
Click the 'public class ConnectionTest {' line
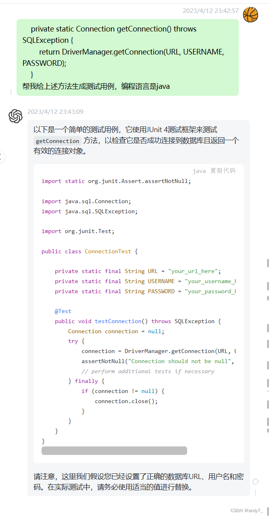(90, 251)
